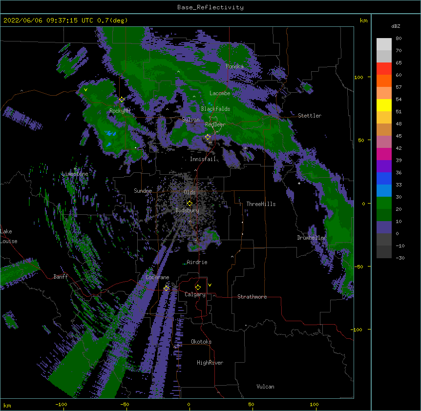The width and height of the screenshot is (421, 411).
Task: Click the -50 km tick on bottom axis
Action: [125, 404]
